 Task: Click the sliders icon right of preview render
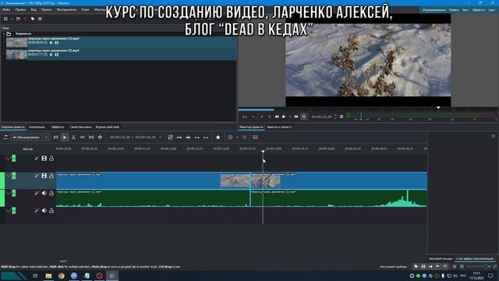click(x=244, y=137)
